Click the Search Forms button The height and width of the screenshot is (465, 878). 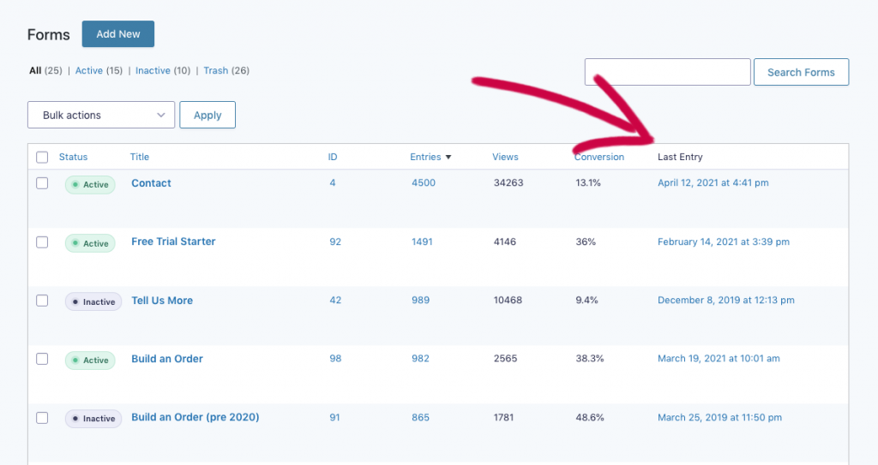801,72
